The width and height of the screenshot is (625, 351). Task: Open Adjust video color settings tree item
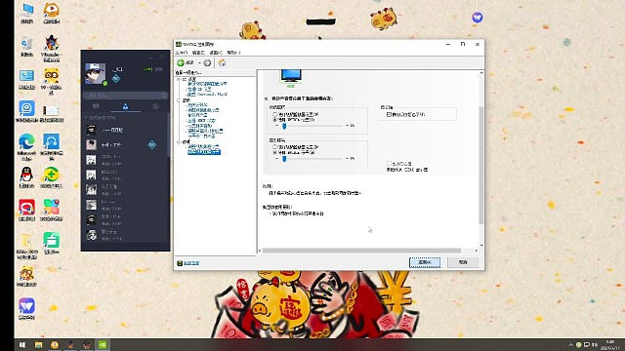(x=204, y=146)
